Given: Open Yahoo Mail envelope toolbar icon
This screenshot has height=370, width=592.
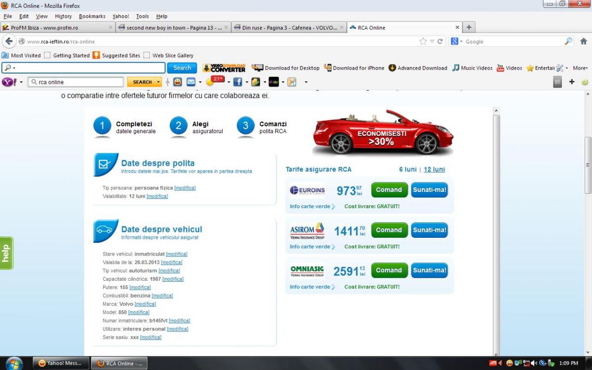Looking at the screenshot, I should point(191,82).
